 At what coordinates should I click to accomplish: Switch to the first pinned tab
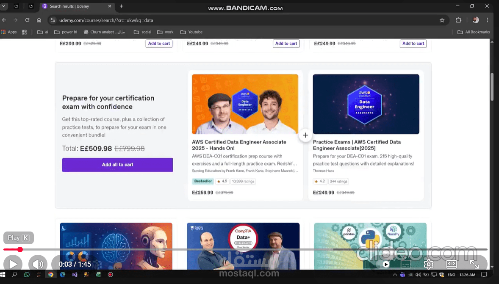point(16,6)
